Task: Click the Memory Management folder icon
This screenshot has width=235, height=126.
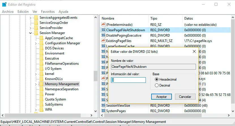Action: click(41, 84)
